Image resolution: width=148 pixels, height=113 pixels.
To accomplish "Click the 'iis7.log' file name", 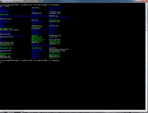I will coord(35,8).
